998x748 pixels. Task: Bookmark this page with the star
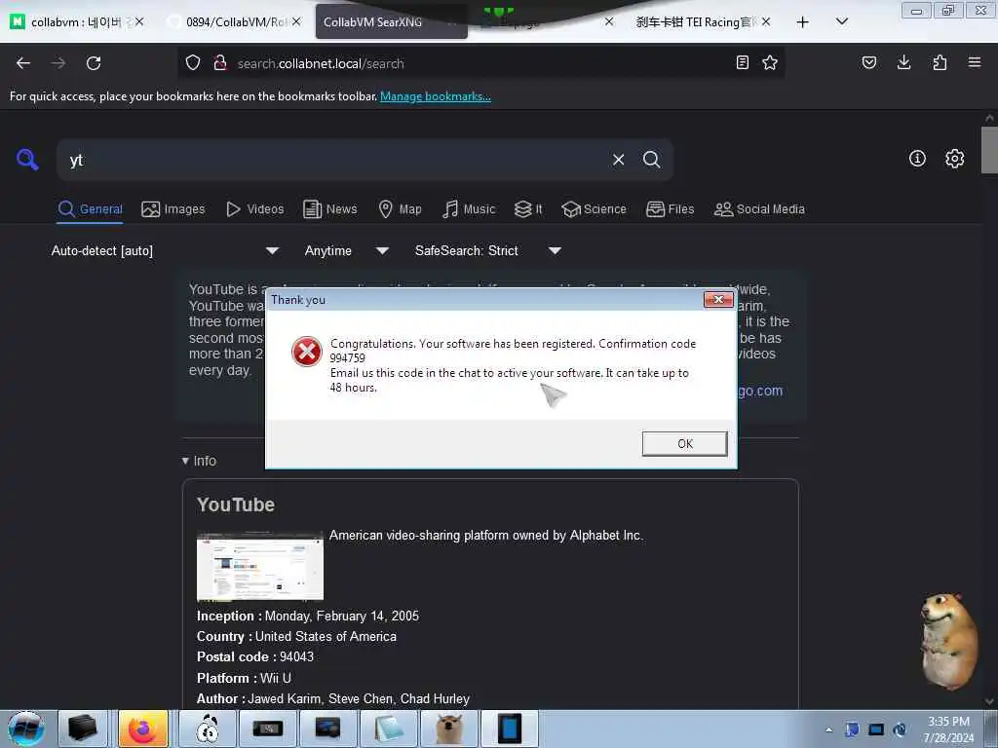click(x=770, y=62)
